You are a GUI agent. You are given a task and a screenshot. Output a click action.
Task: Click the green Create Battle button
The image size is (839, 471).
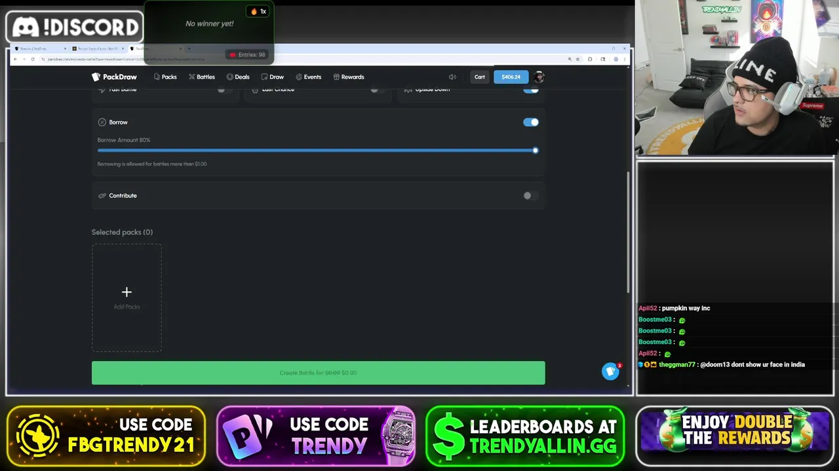(318, 373)
